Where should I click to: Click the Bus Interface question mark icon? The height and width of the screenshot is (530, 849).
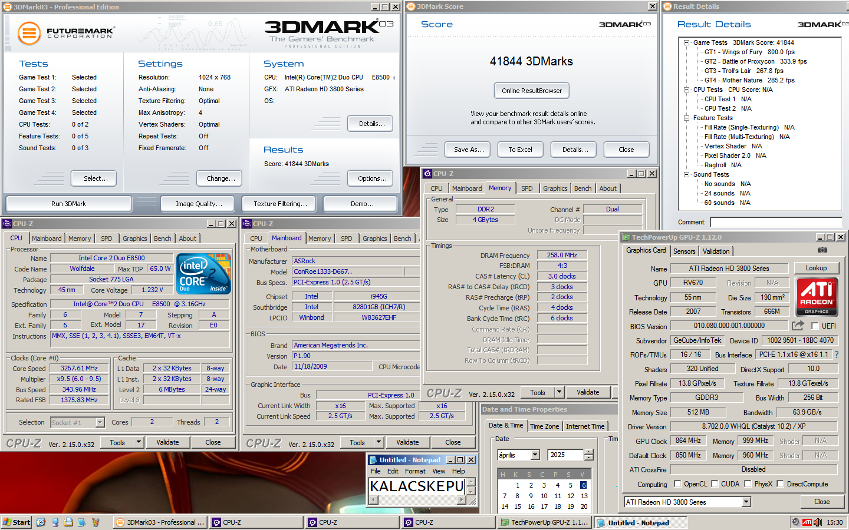[x=837, y=355]
